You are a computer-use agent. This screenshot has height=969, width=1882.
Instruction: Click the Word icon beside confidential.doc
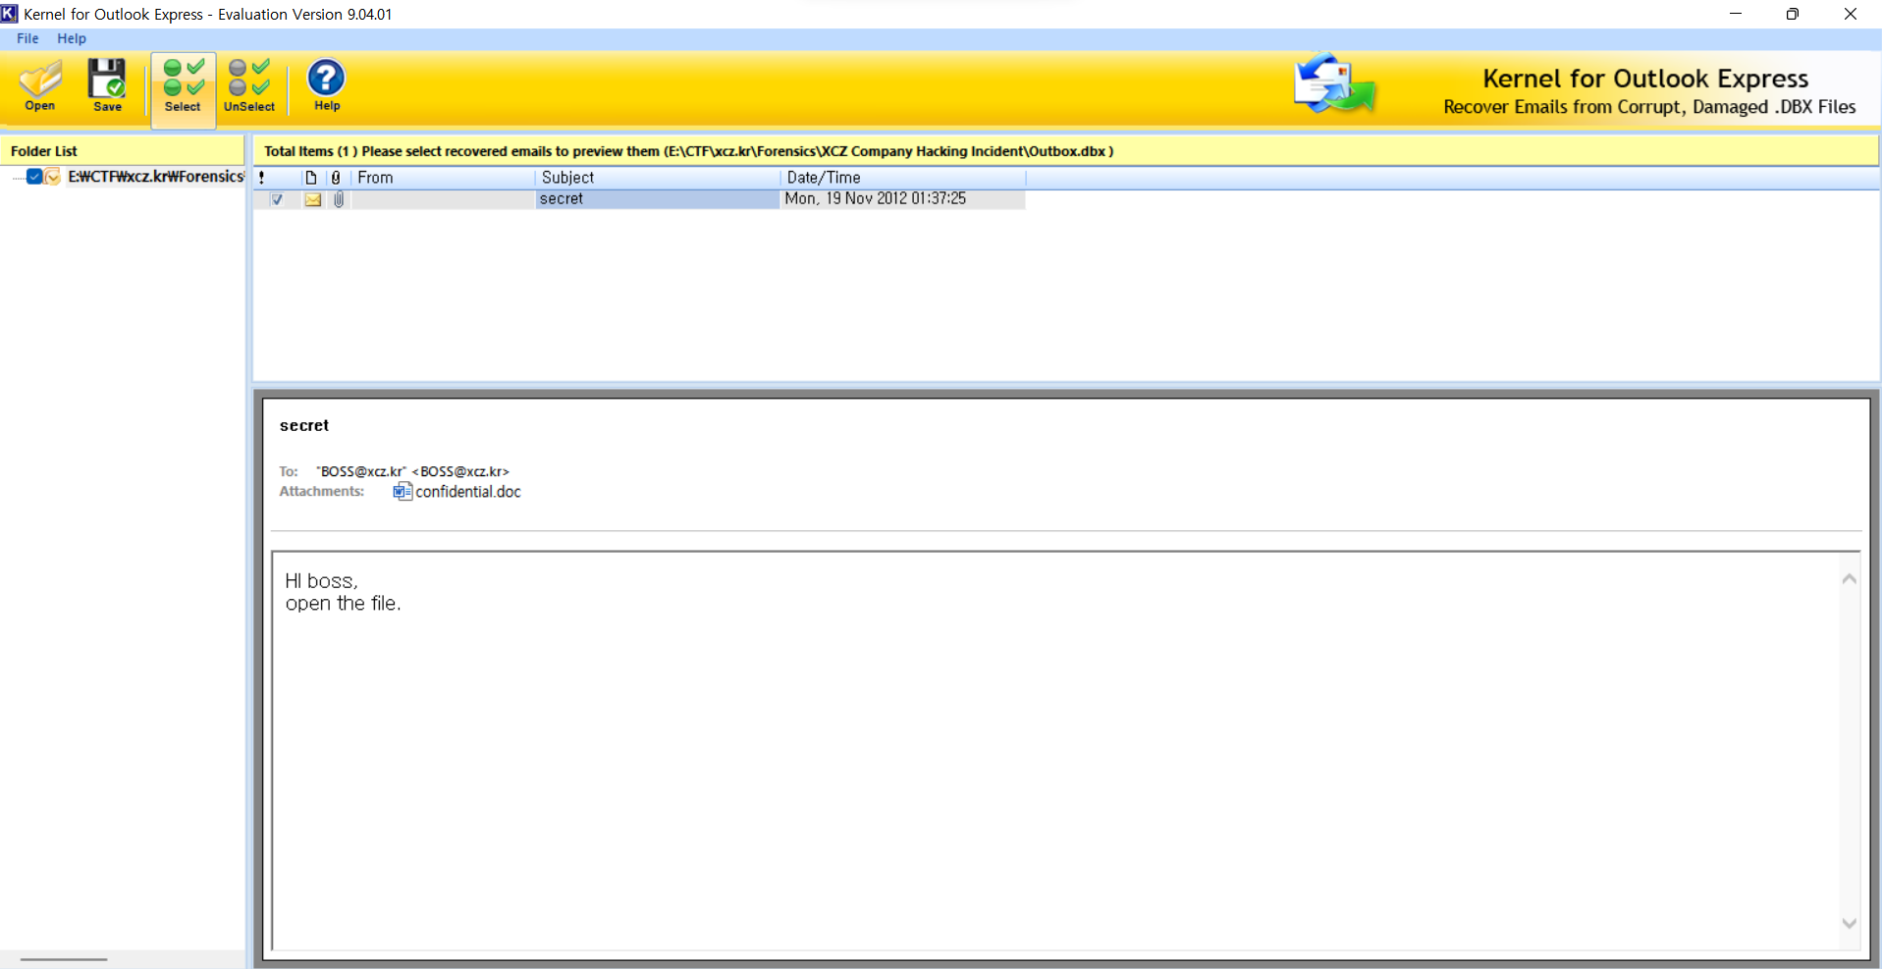point(403,492)
